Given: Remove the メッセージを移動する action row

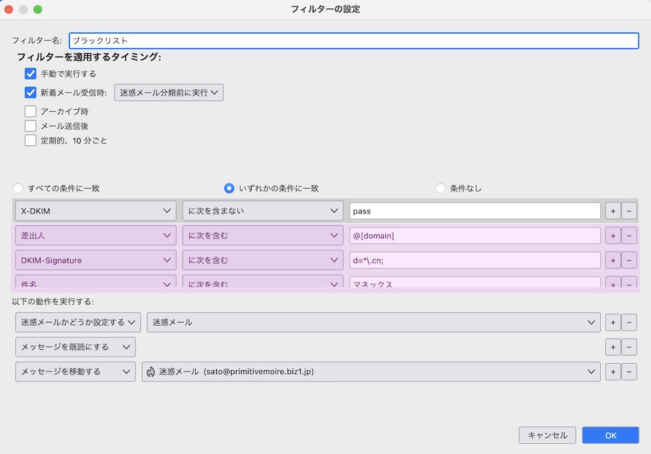Looking at the screenshot, I should click(x=629, y=371).
